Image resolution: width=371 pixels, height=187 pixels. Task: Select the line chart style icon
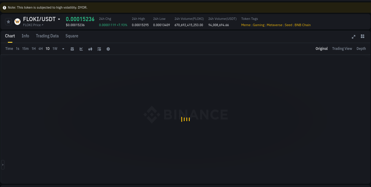(81, 49)
